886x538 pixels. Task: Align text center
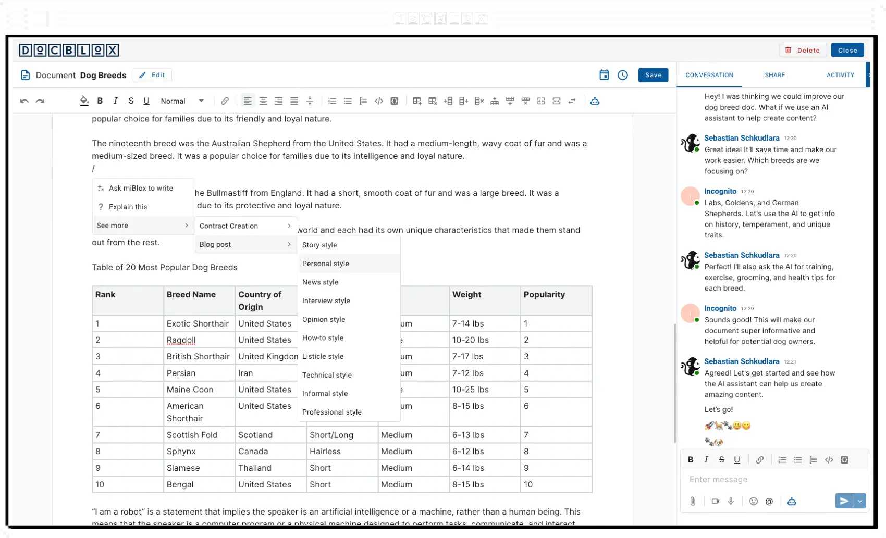click(263, 101)
